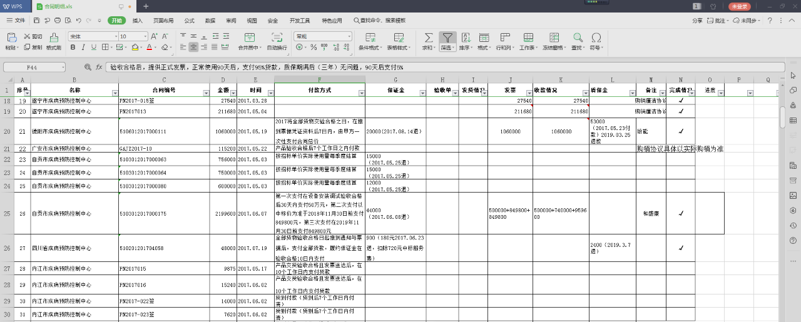Screen dimensions: 801x322
Task: Open the Freeze Panes (冻结窗格) tool
Action: (x=554, y=38)
